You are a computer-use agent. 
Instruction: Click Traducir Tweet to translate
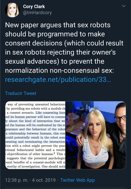(21, 93)
